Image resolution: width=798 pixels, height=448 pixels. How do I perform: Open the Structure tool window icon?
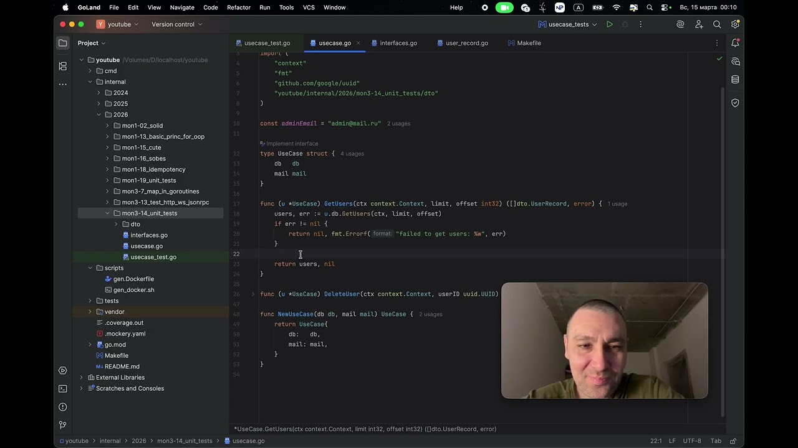tap(62, 66)
